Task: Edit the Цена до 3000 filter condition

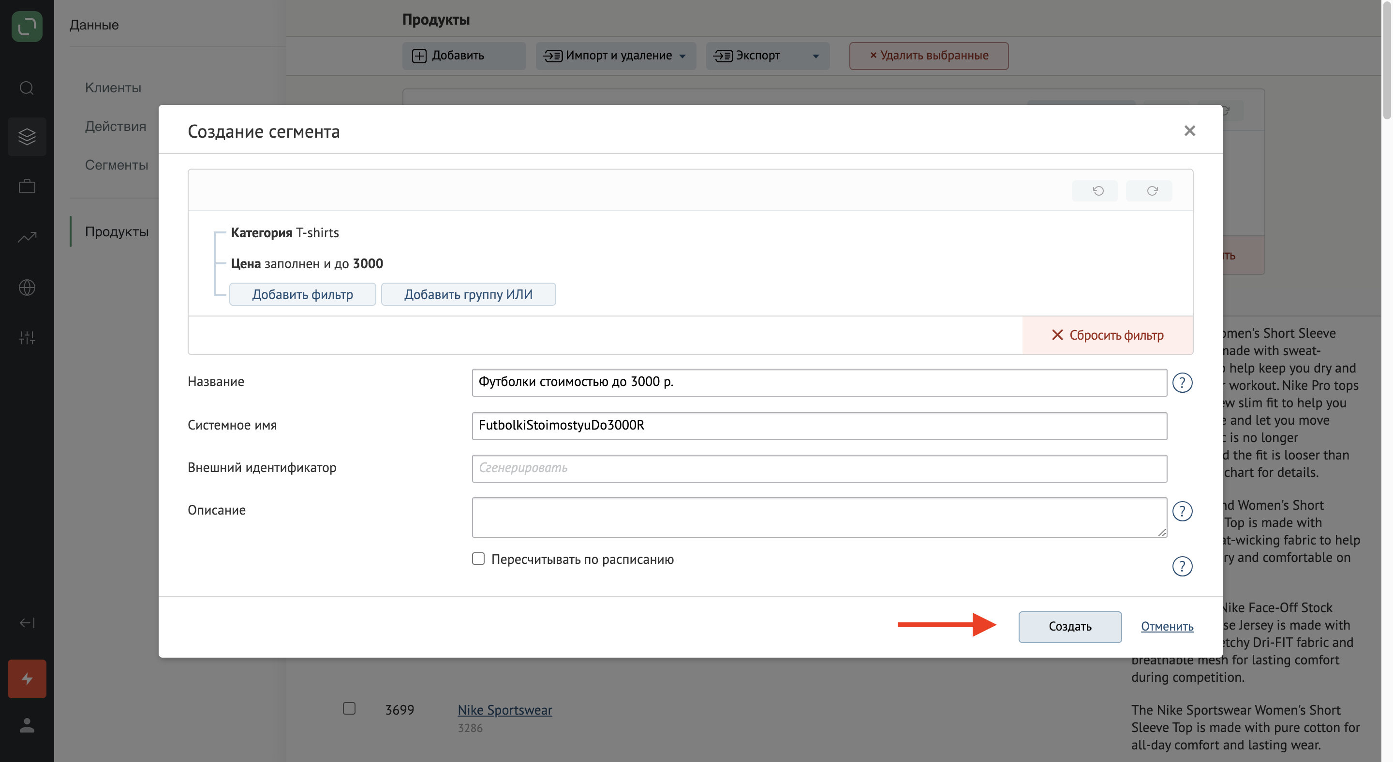Action: (307, 263)
